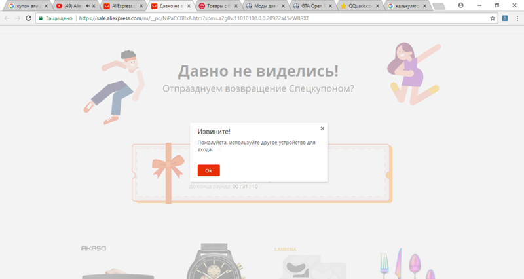This screenshot has height=279, width=524.
Task: Close the калькулятор tab
Action: click(x=424, y=6)
